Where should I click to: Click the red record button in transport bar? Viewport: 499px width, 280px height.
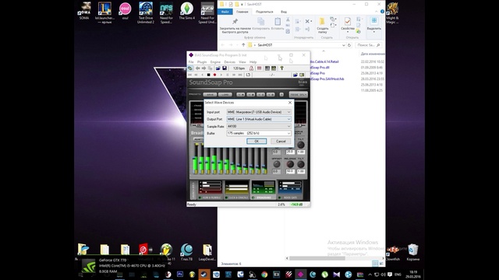(215, 75)
